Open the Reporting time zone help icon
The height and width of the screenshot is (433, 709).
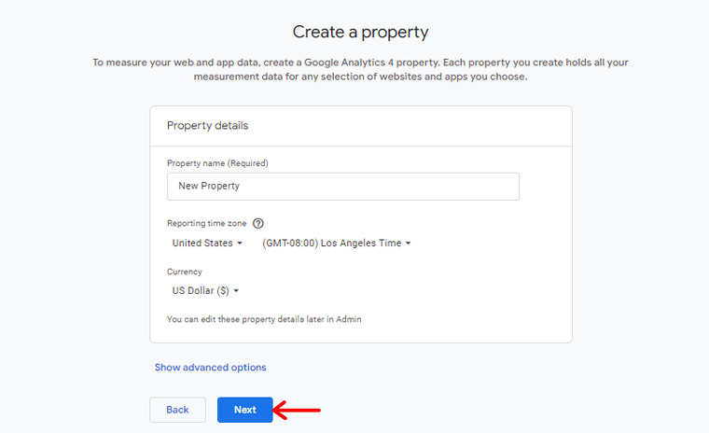point(257,224)
